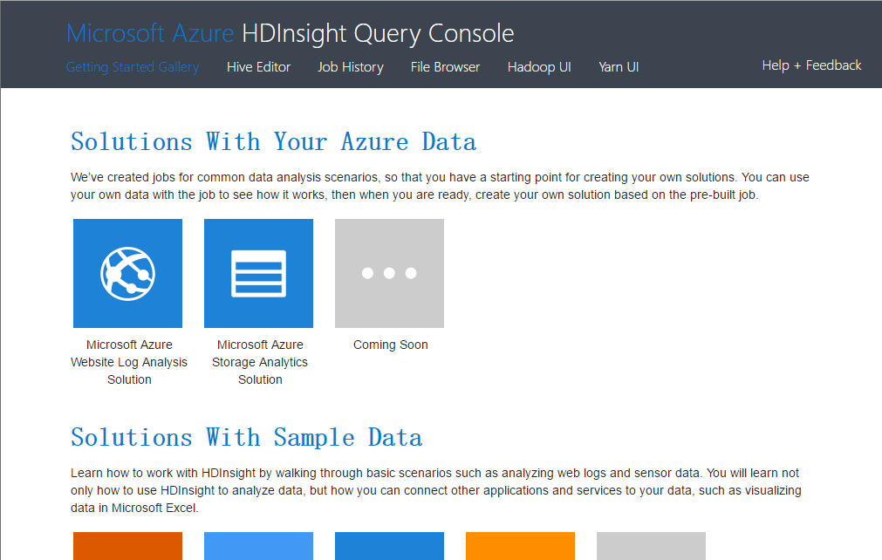Click Microsoft Azure Website Log Analysis Solution label
The image size is (882, 560).
pos(129,362)
